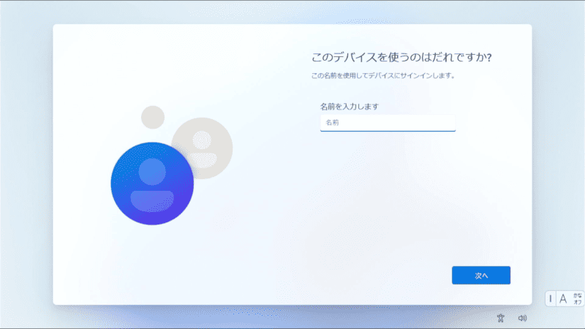Click the blank area left of the 次へ button
Screen dimensions: 585x329
(366, 276)
